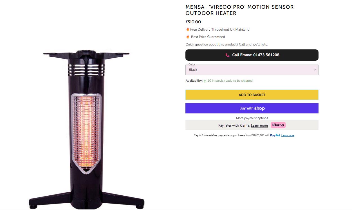Click the heater product image

coord(86,129)
